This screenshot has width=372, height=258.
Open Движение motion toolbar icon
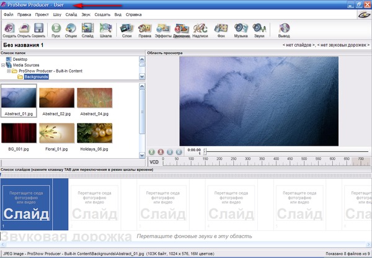(182, 30)
